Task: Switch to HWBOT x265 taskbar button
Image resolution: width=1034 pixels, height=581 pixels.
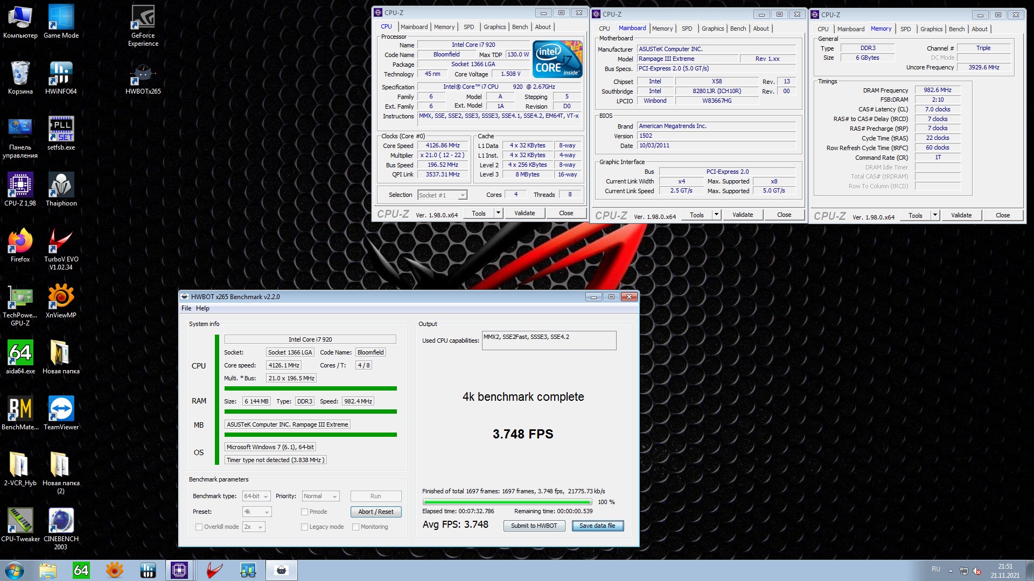Action: (x=281, y=570)
